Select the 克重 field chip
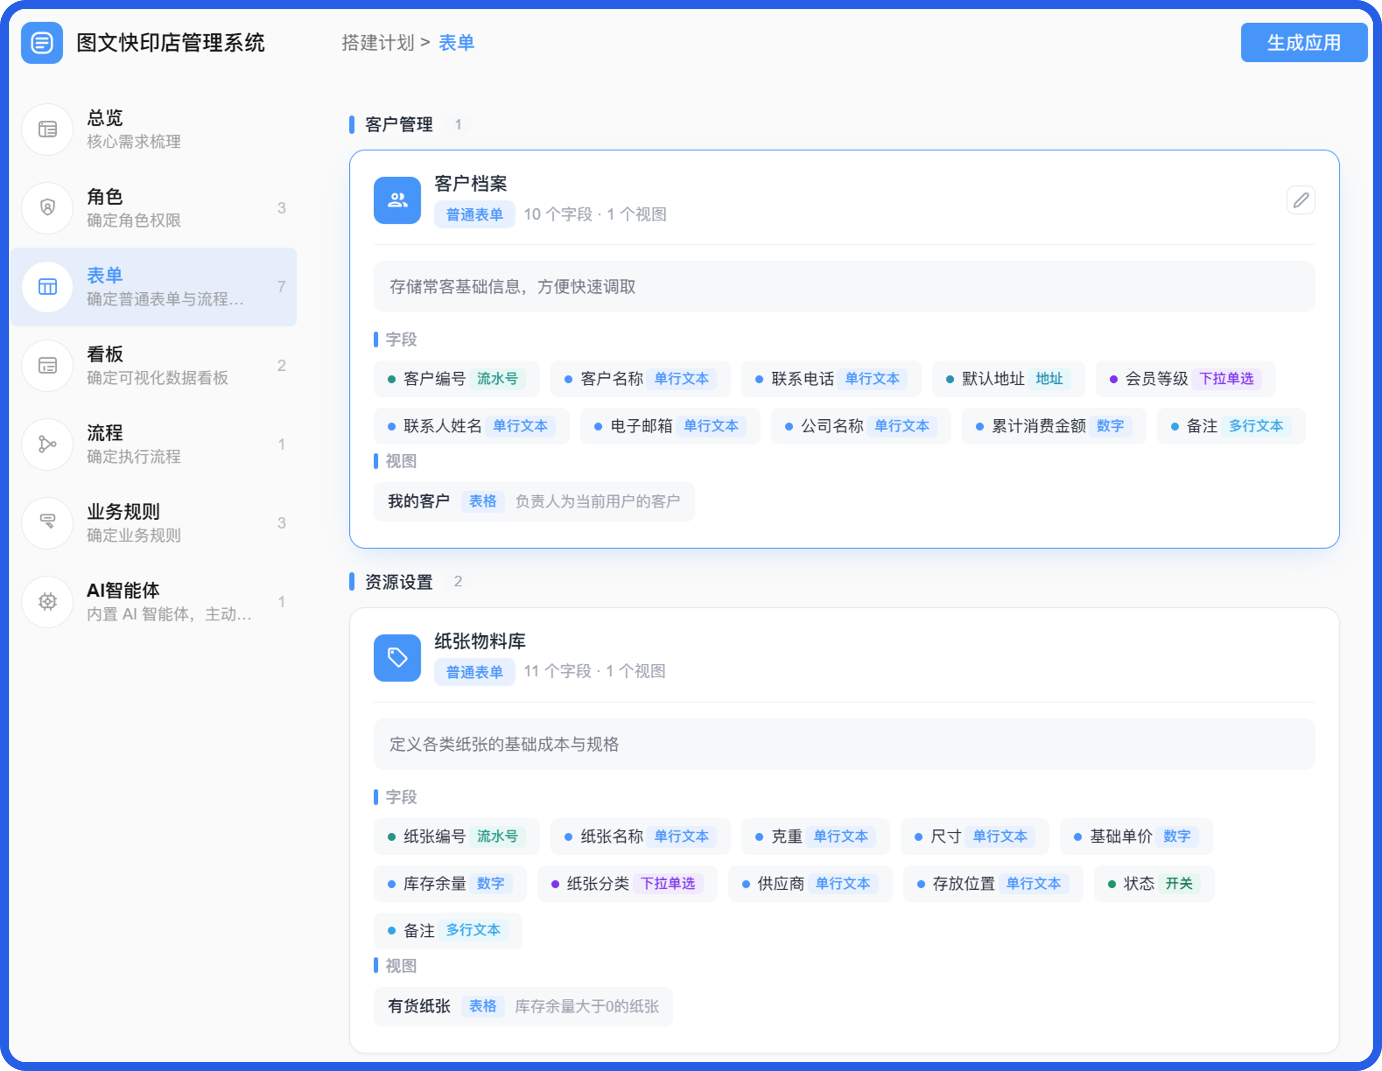The width and height of the screenshot is (1382, 1071). [815, 836]
